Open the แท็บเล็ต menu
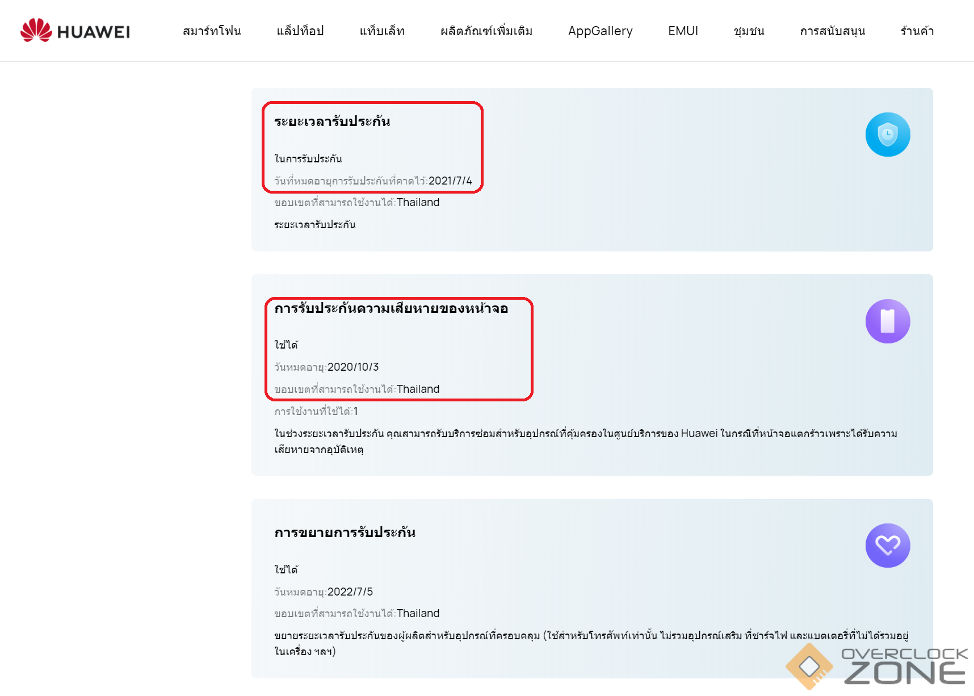 click(x=382, y=31)
